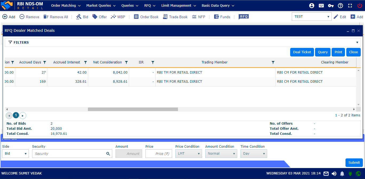Screen dimensions: 365x179
Task: Open the Queries menu
Action: (130, 6)
